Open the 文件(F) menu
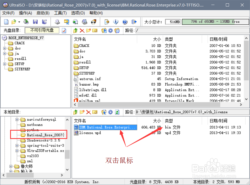 [8, 13]
